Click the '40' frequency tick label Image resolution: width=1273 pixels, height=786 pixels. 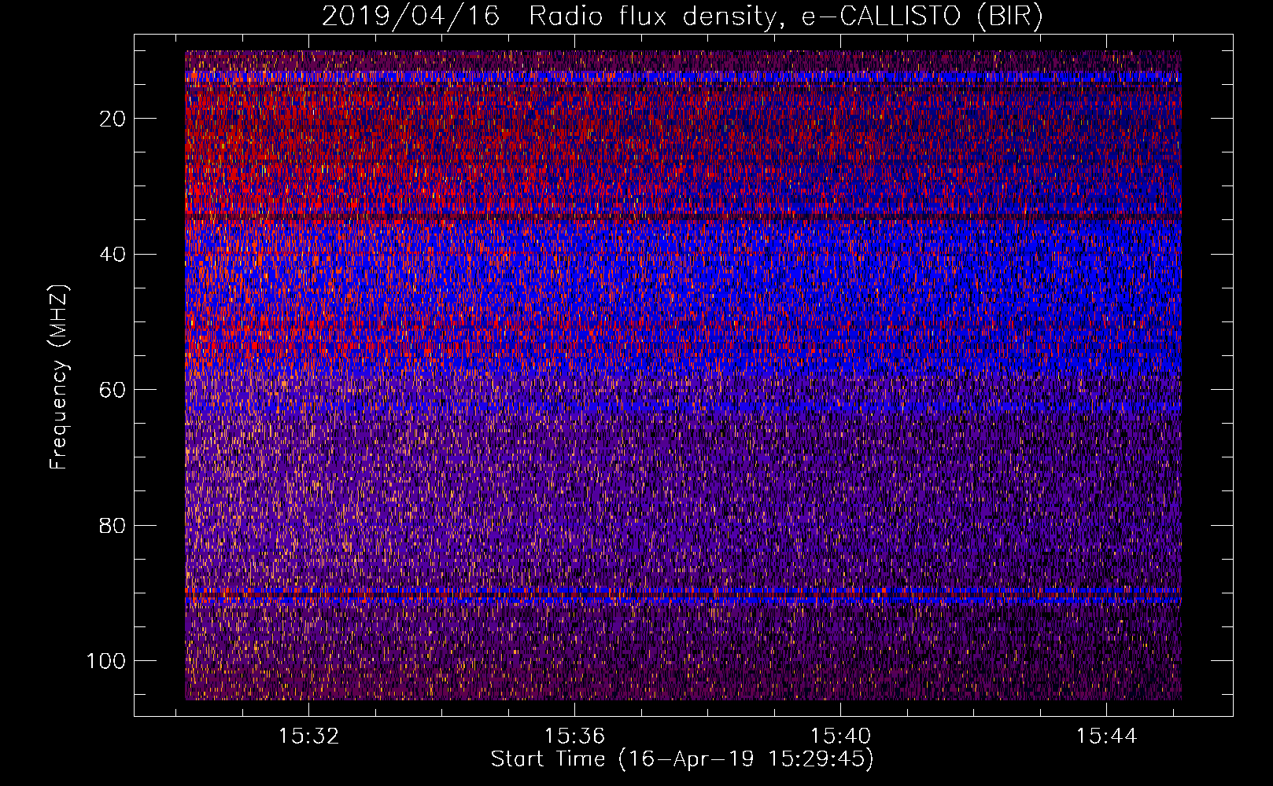pos(113,255)
